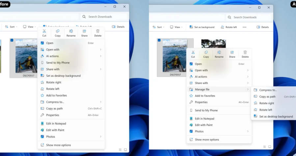
Task: Toggle Details pane in right window
Action: coord(263,27)
